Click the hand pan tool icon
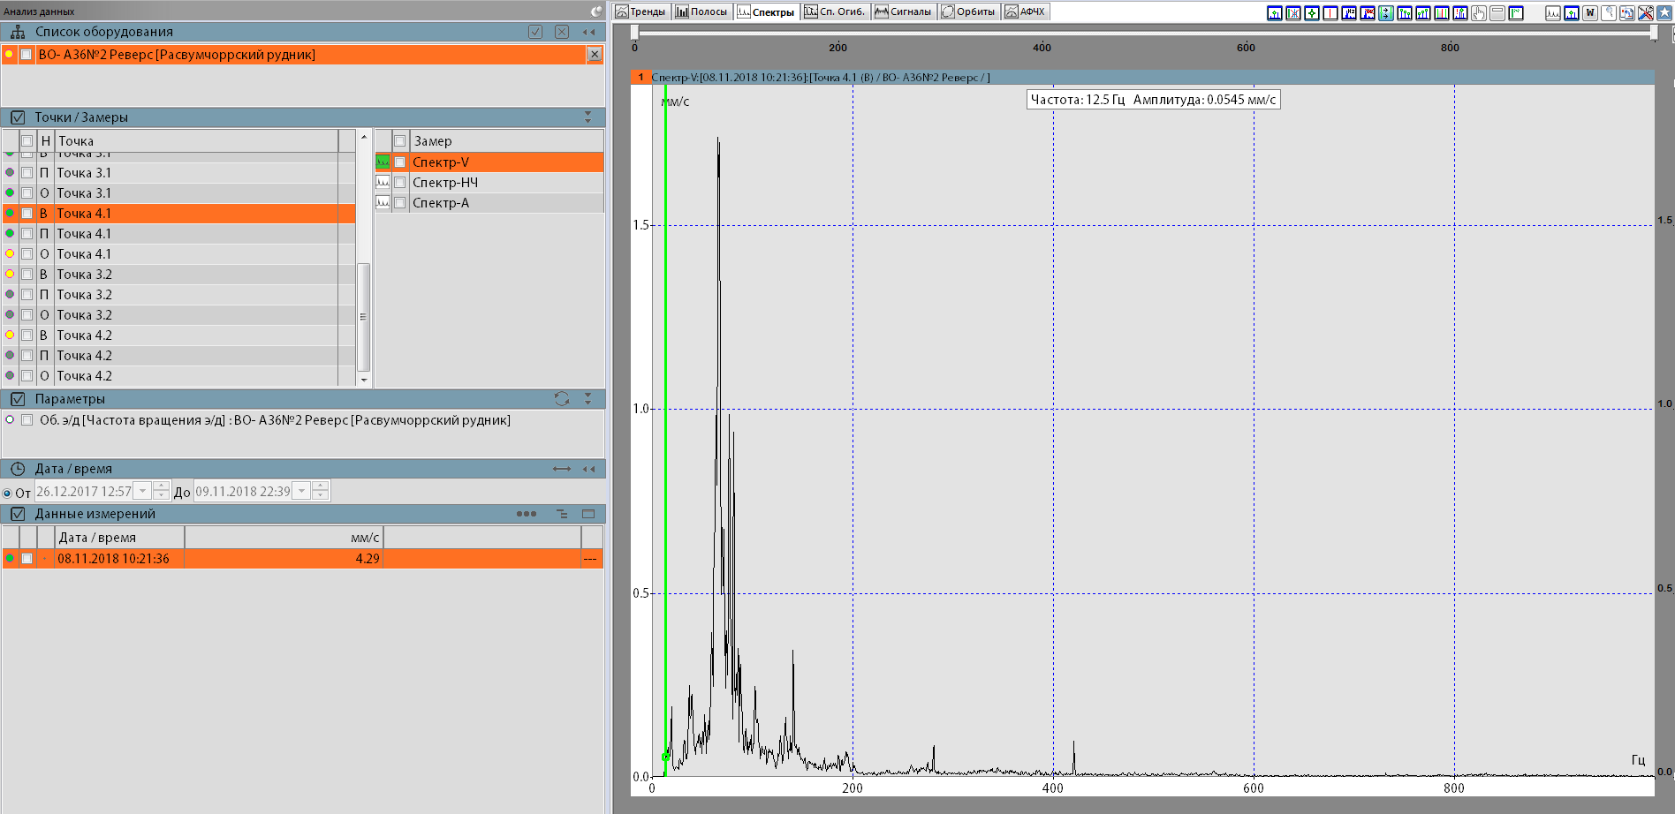This screenshot has width=1675, height=814. [x=1479, y=12]
